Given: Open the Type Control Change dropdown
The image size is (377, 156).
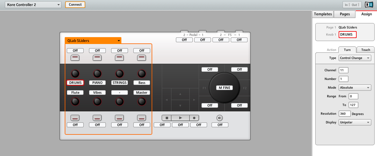Looking at the screenshot, I should coord(355,58).
